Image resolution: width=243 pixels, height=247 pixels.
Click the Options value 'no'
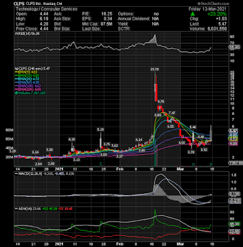(x=156, y=14)
